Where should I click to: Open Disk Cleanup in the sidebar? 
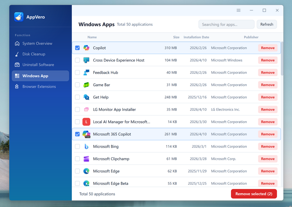click(x=34, y=54)
